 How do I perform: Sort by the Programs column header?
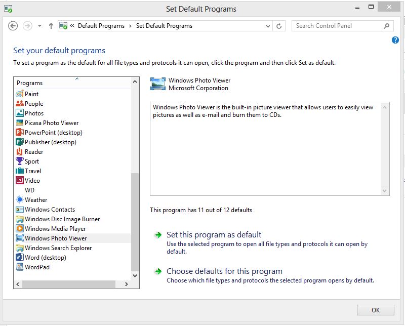click(72, 83)
